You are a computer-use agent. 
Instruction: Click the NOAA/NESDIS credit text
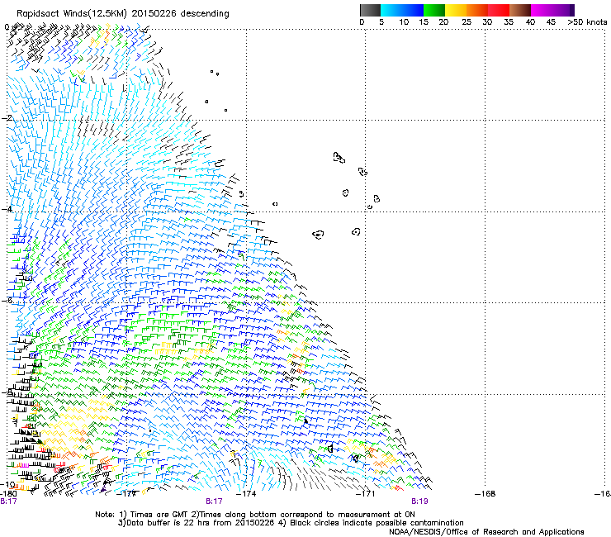pos(486,532)
